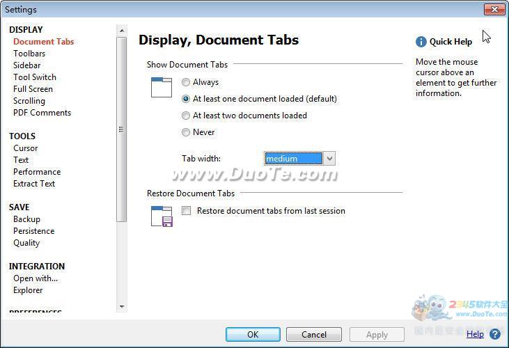Click the Quick Help info icon
Screen dimensions: 509x348
[x=421, y=42]
